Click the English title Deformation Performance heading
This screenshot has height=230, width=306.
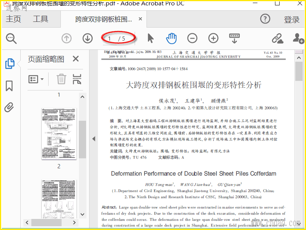[194, 174]
